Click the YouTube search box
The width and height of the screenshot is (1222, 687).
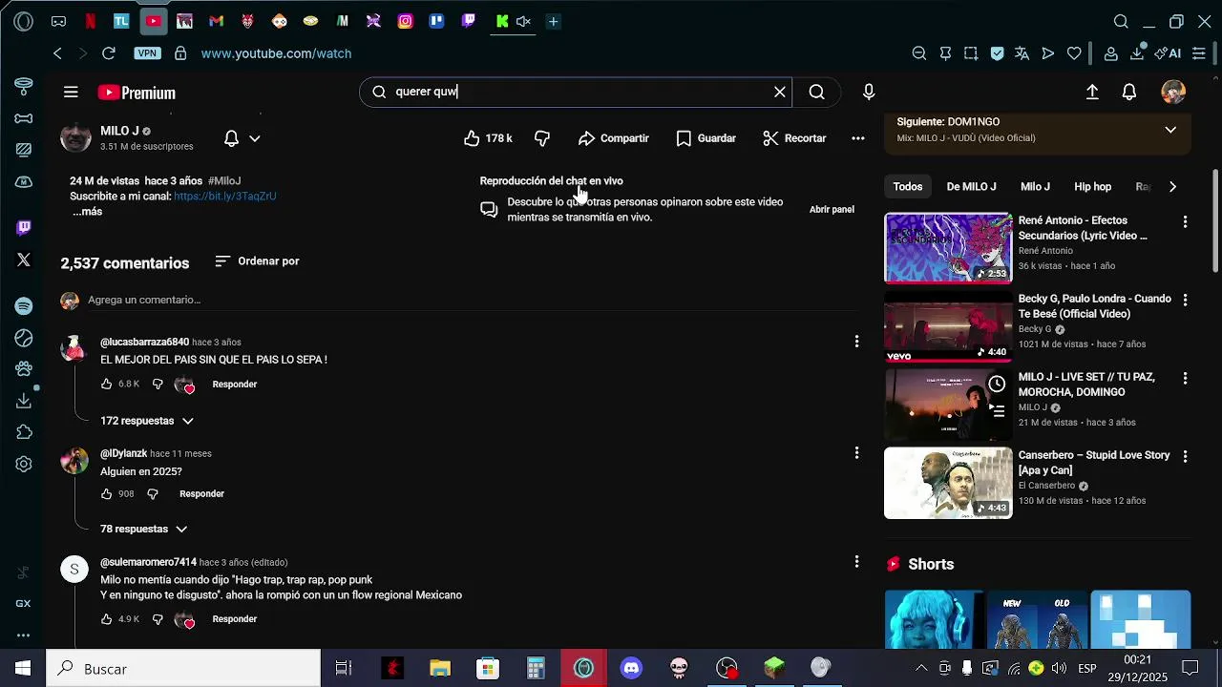[576, 92]
